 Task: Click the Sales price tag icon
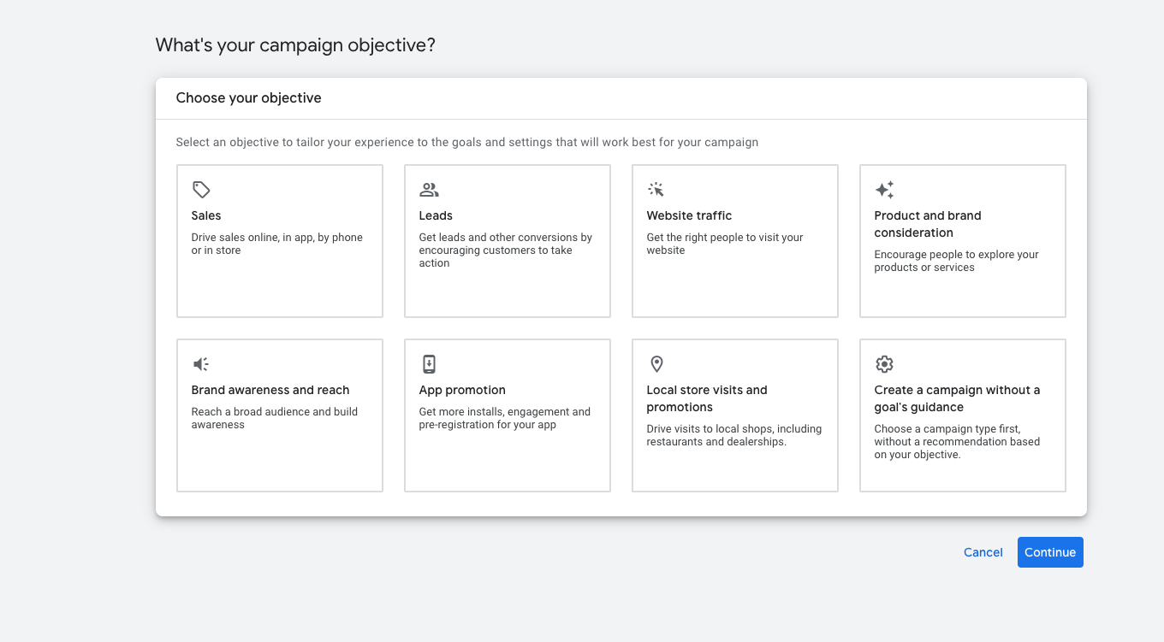201,190
